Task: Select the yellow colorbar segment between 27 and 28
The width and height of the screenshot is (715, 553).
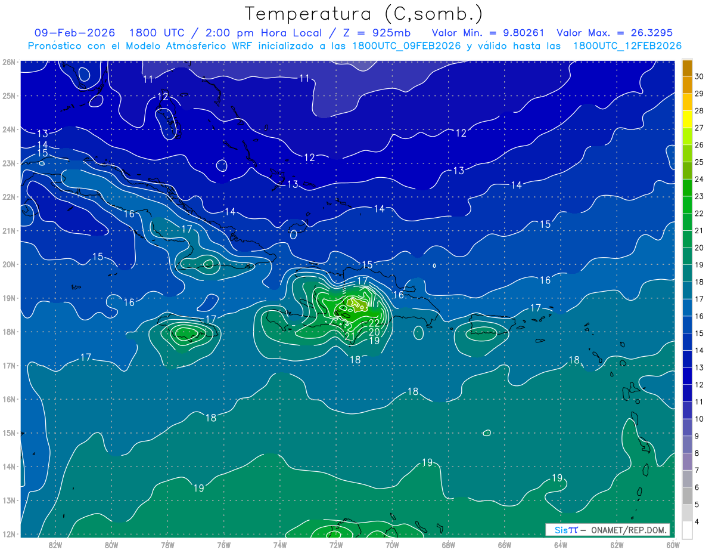Action: pyautogui.click(x=687, y=119)
